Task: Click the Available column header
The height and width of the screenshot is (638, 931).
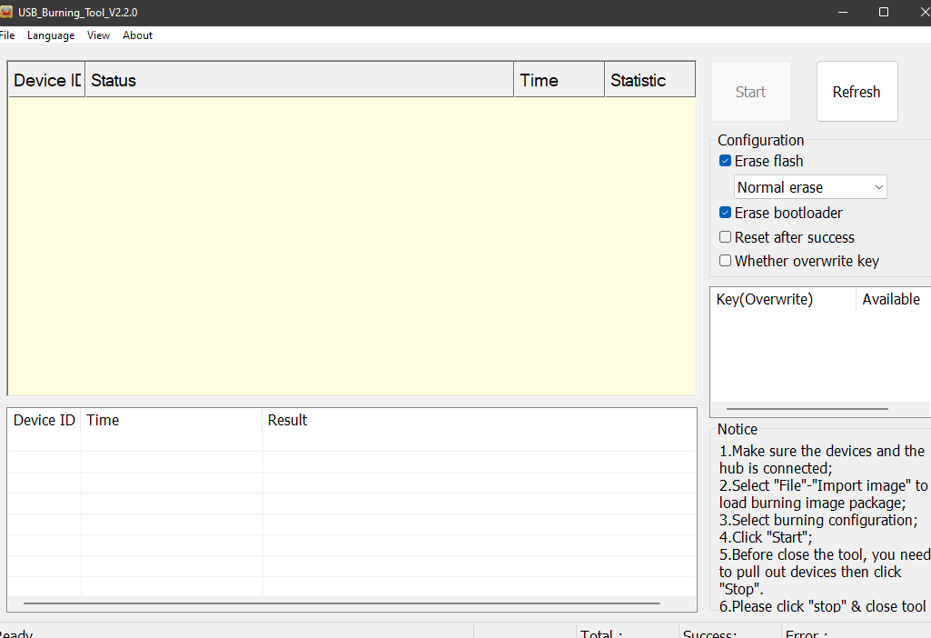Action: pos(893,299)
